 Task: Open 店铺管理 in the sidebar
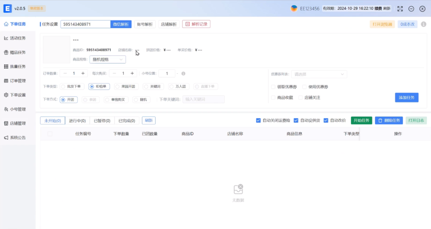point(15,123)
